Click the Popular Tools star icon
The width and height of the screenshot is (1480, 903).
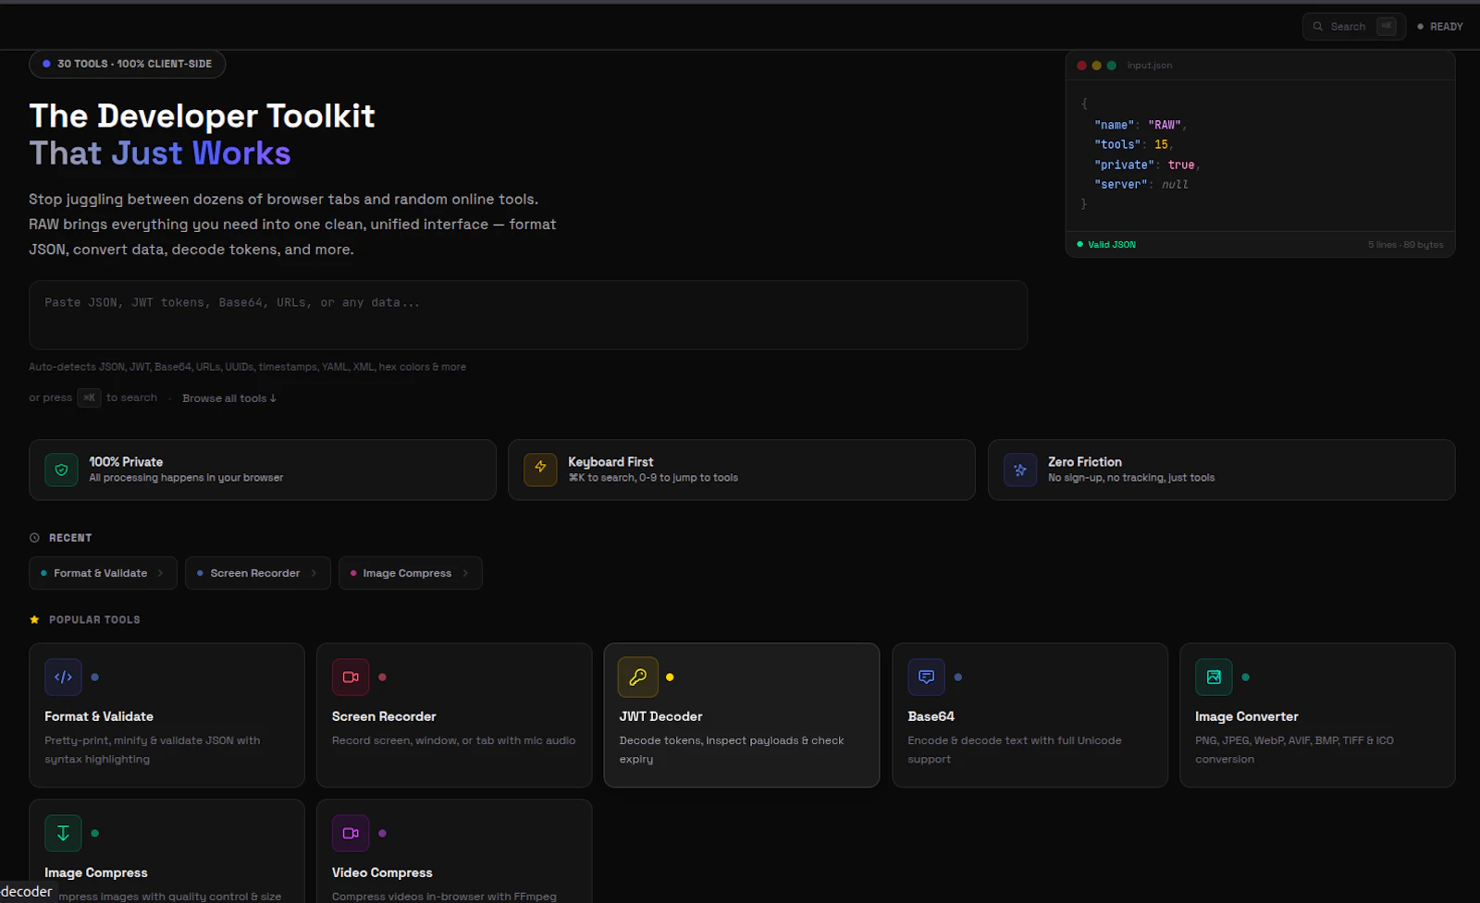tap(34, 620)
